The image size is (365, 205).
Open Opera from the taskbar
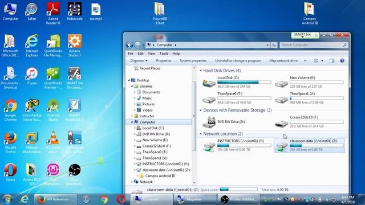coord(121,199)
